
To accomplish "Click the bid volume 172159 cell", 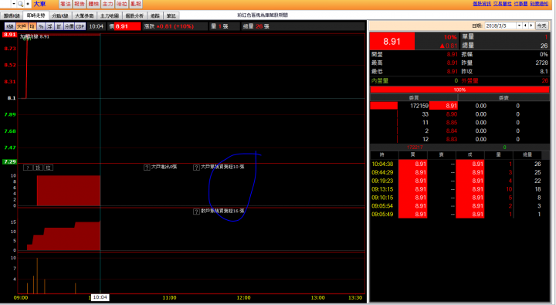I will 419,106.
